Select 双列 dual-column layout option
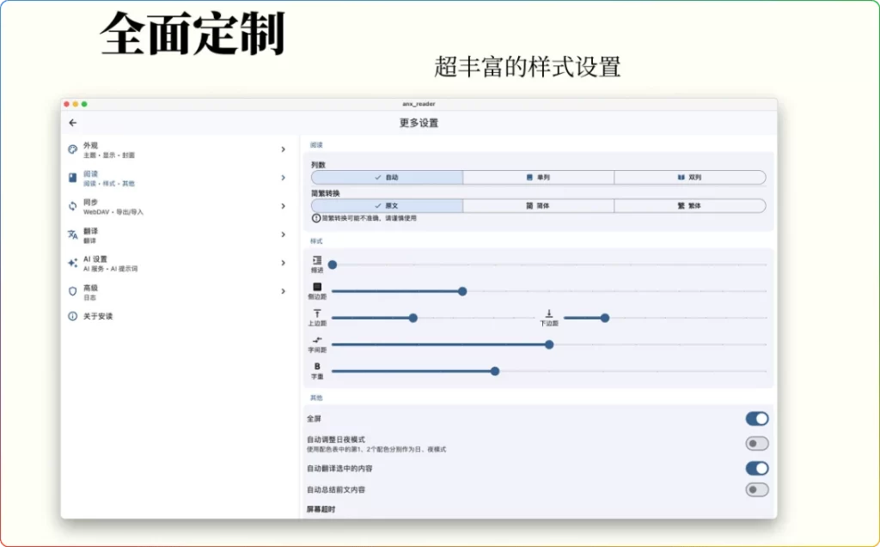The width and height of the screenshot is (880, 547). pyautogui.click(x=689, y=177)
